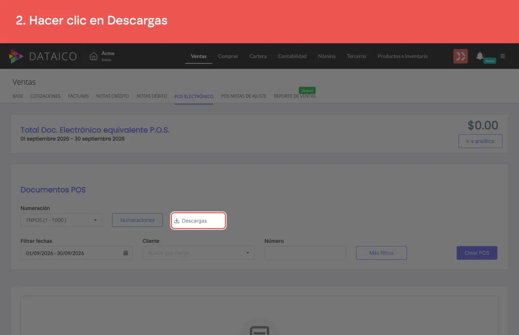The height and width of the screenshot is (335, 519).
Task: Go to Terceros section
Action: pos(356,56)
